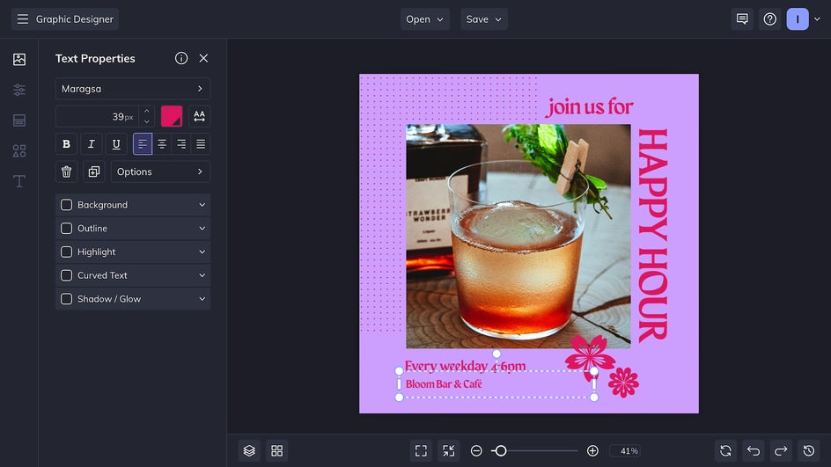Open the Maragsa font selector

(133, 89)
